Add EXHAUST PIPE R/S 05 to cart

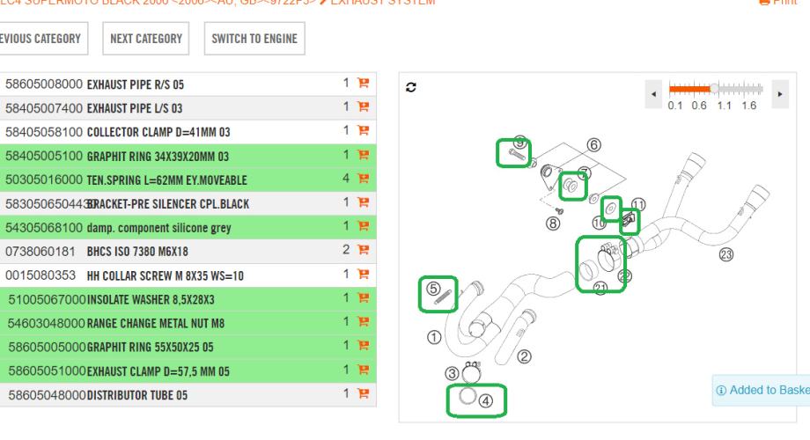click(361, 85)
